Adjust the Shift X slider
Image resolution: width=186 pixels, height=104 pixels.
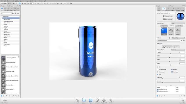pos(169,57)
